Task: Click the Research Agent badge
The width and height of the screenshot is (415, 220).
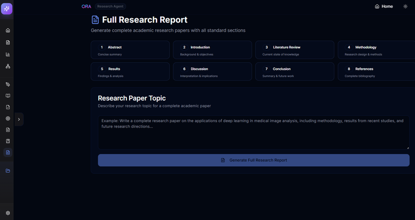Action: (110, 7)
